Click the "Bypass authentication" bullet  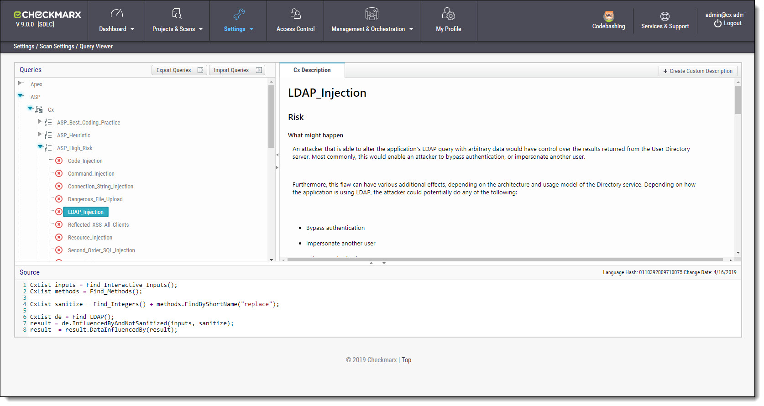(x=335, y=228)
